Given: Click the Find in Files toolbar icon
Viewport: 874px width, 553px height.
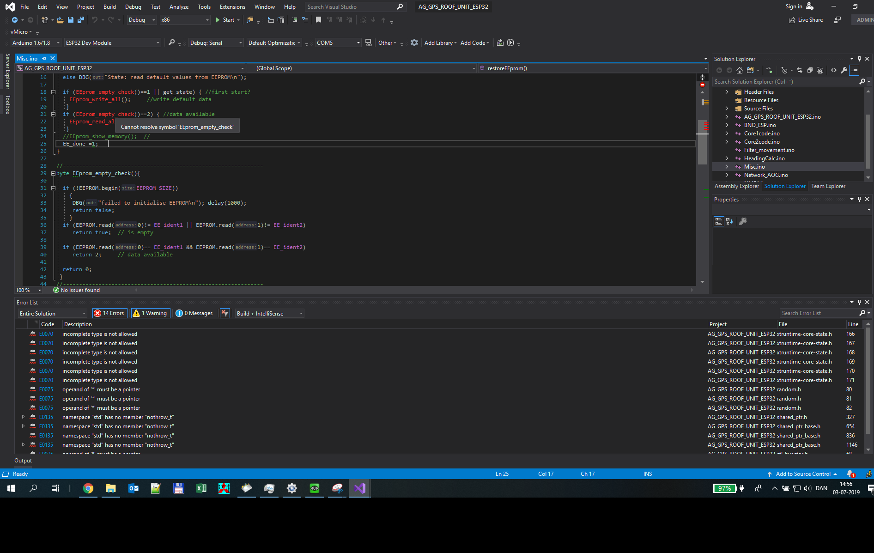Looking at the screenshot, I should pos(250,20).
